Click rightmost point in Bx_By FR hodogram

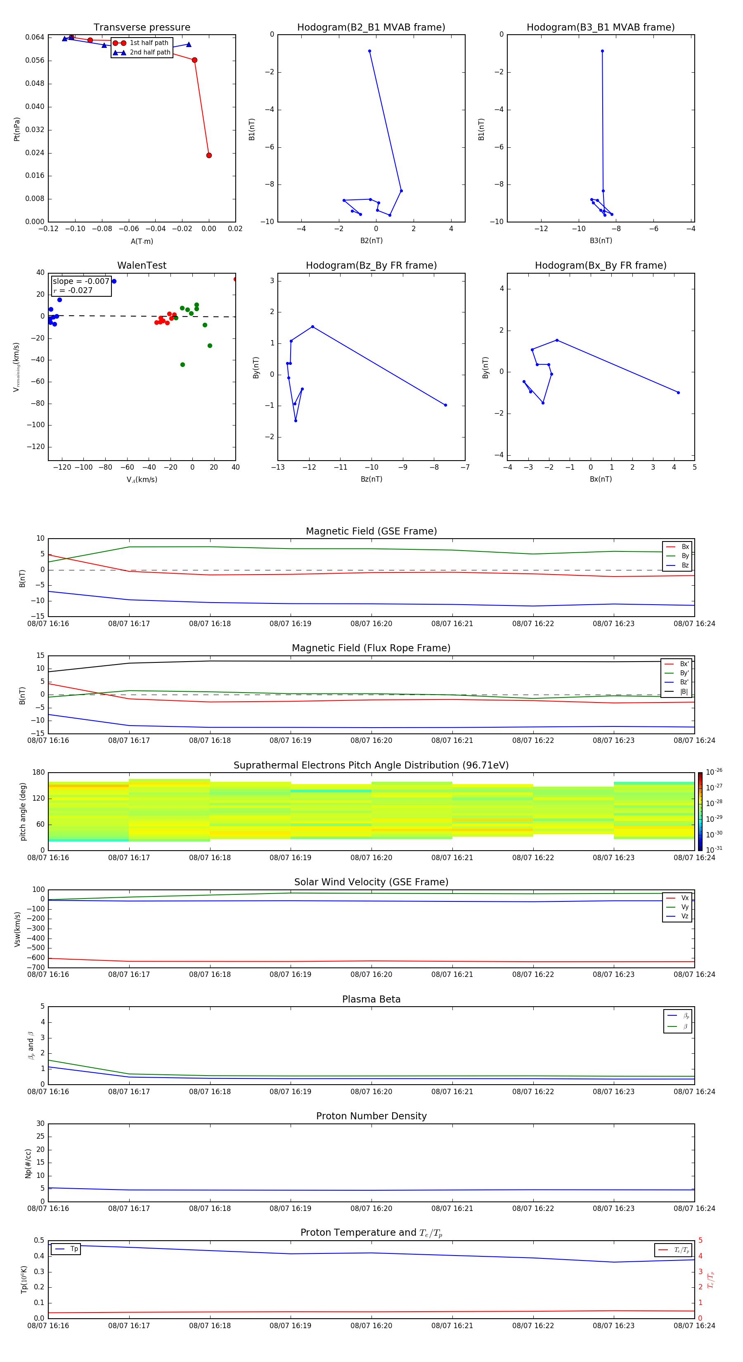coord(678,393)
